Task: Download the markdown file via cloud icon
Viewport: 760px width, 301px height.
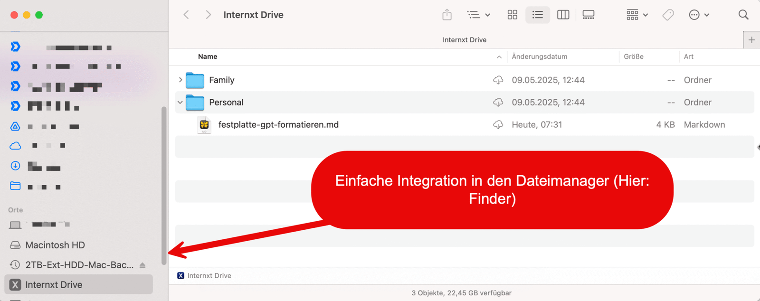Action: tap(498, 125)
